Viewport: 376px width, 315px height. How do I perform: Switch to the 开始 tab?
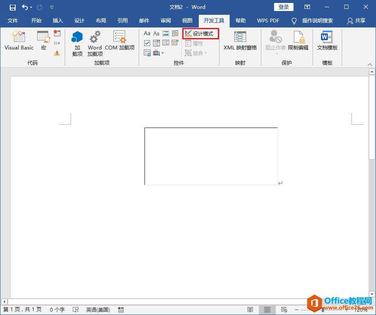point(36,21)
